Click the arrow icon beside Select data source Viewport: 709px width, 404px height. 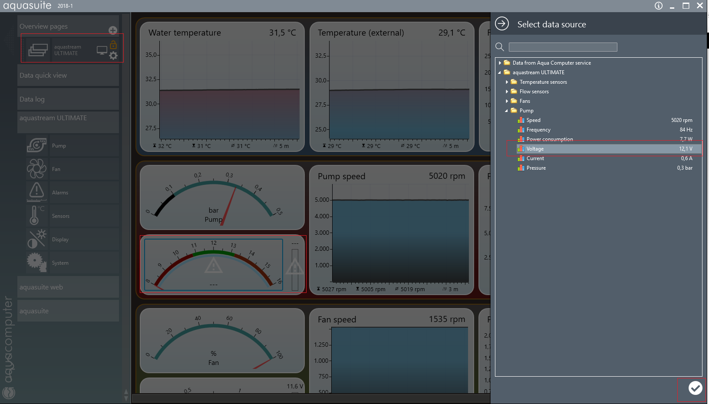coord(502,24)
